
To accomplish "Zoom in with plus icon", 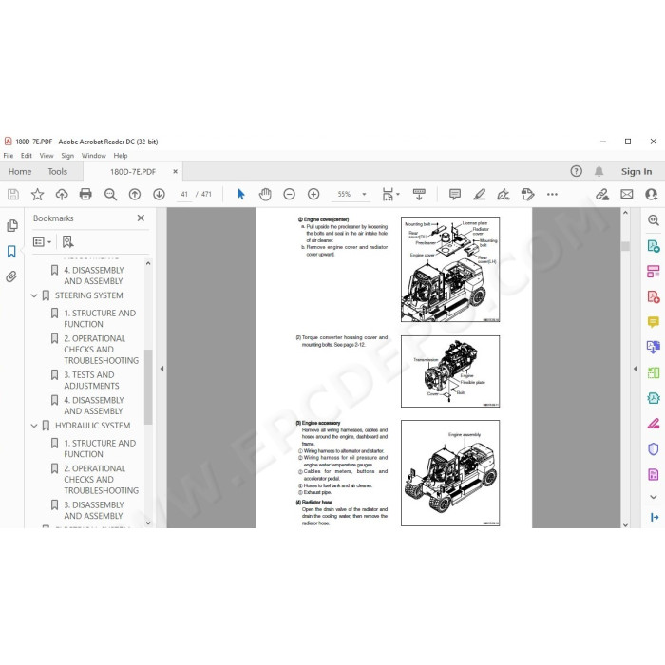I will [313, 194].
